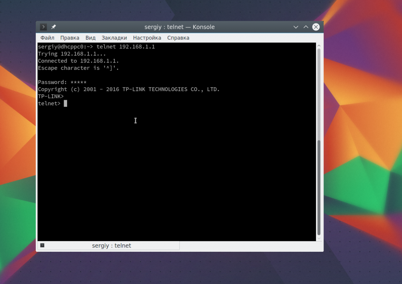This screenshot has width=402, height=284.
Task: Click the scrollbar down arrow
Action: [319, 238]
